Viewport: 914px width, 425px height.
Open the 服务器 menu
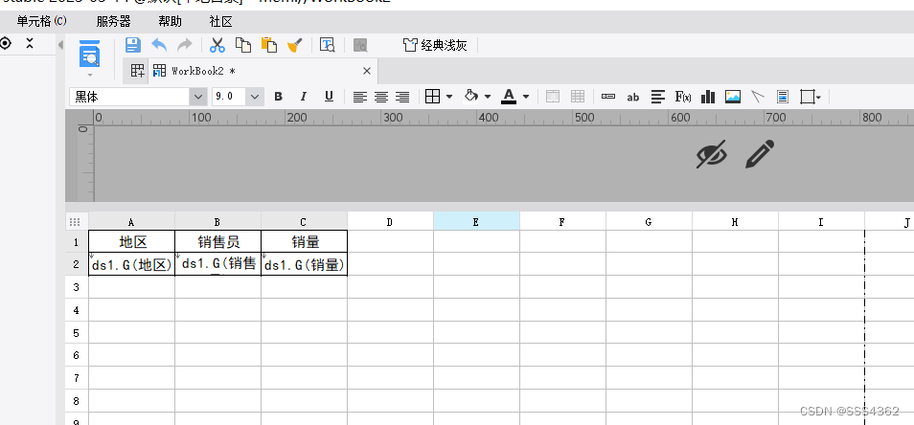(114, 22)
